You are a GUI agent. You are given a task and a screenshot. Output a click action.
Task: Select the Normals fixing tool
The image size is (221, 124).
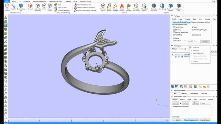click(x=30, y=7)
